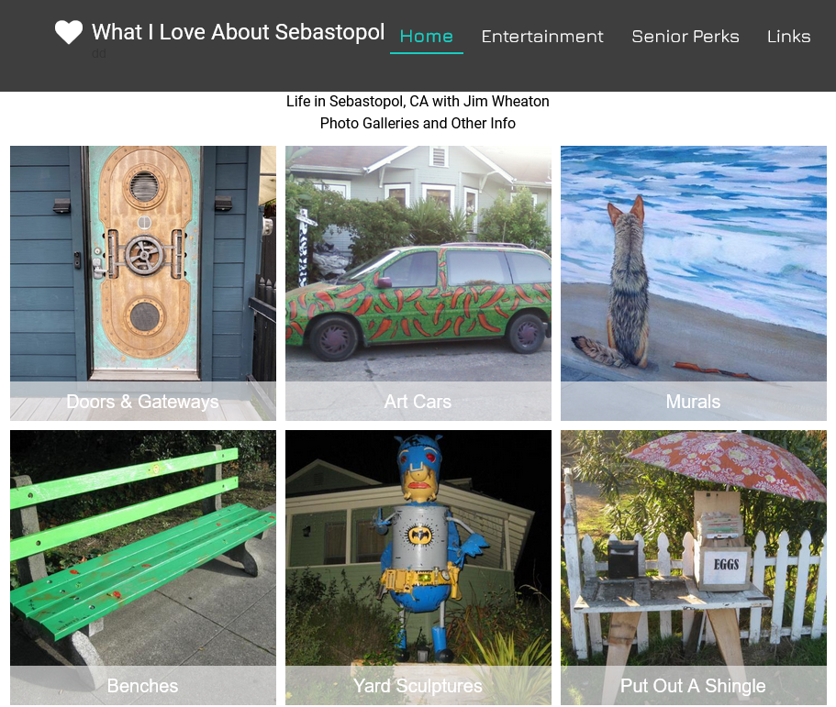Image resolution: width=836 pixels, height=707 pixels.
Task: Open the Batman robot sculpture photo
Action: (x=418, y=546)
